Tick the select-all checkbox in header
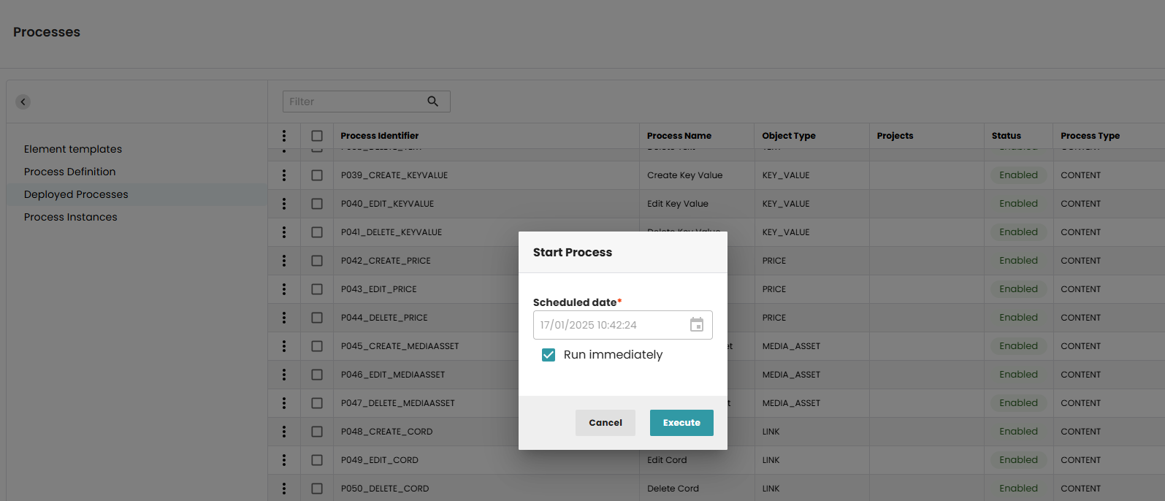Screen dimensions: 1165x501 (317, 136)
